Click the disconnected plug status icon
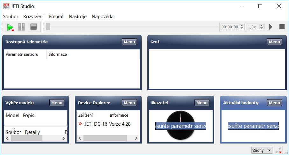This screenshot has height=155, width=289. 278,150
